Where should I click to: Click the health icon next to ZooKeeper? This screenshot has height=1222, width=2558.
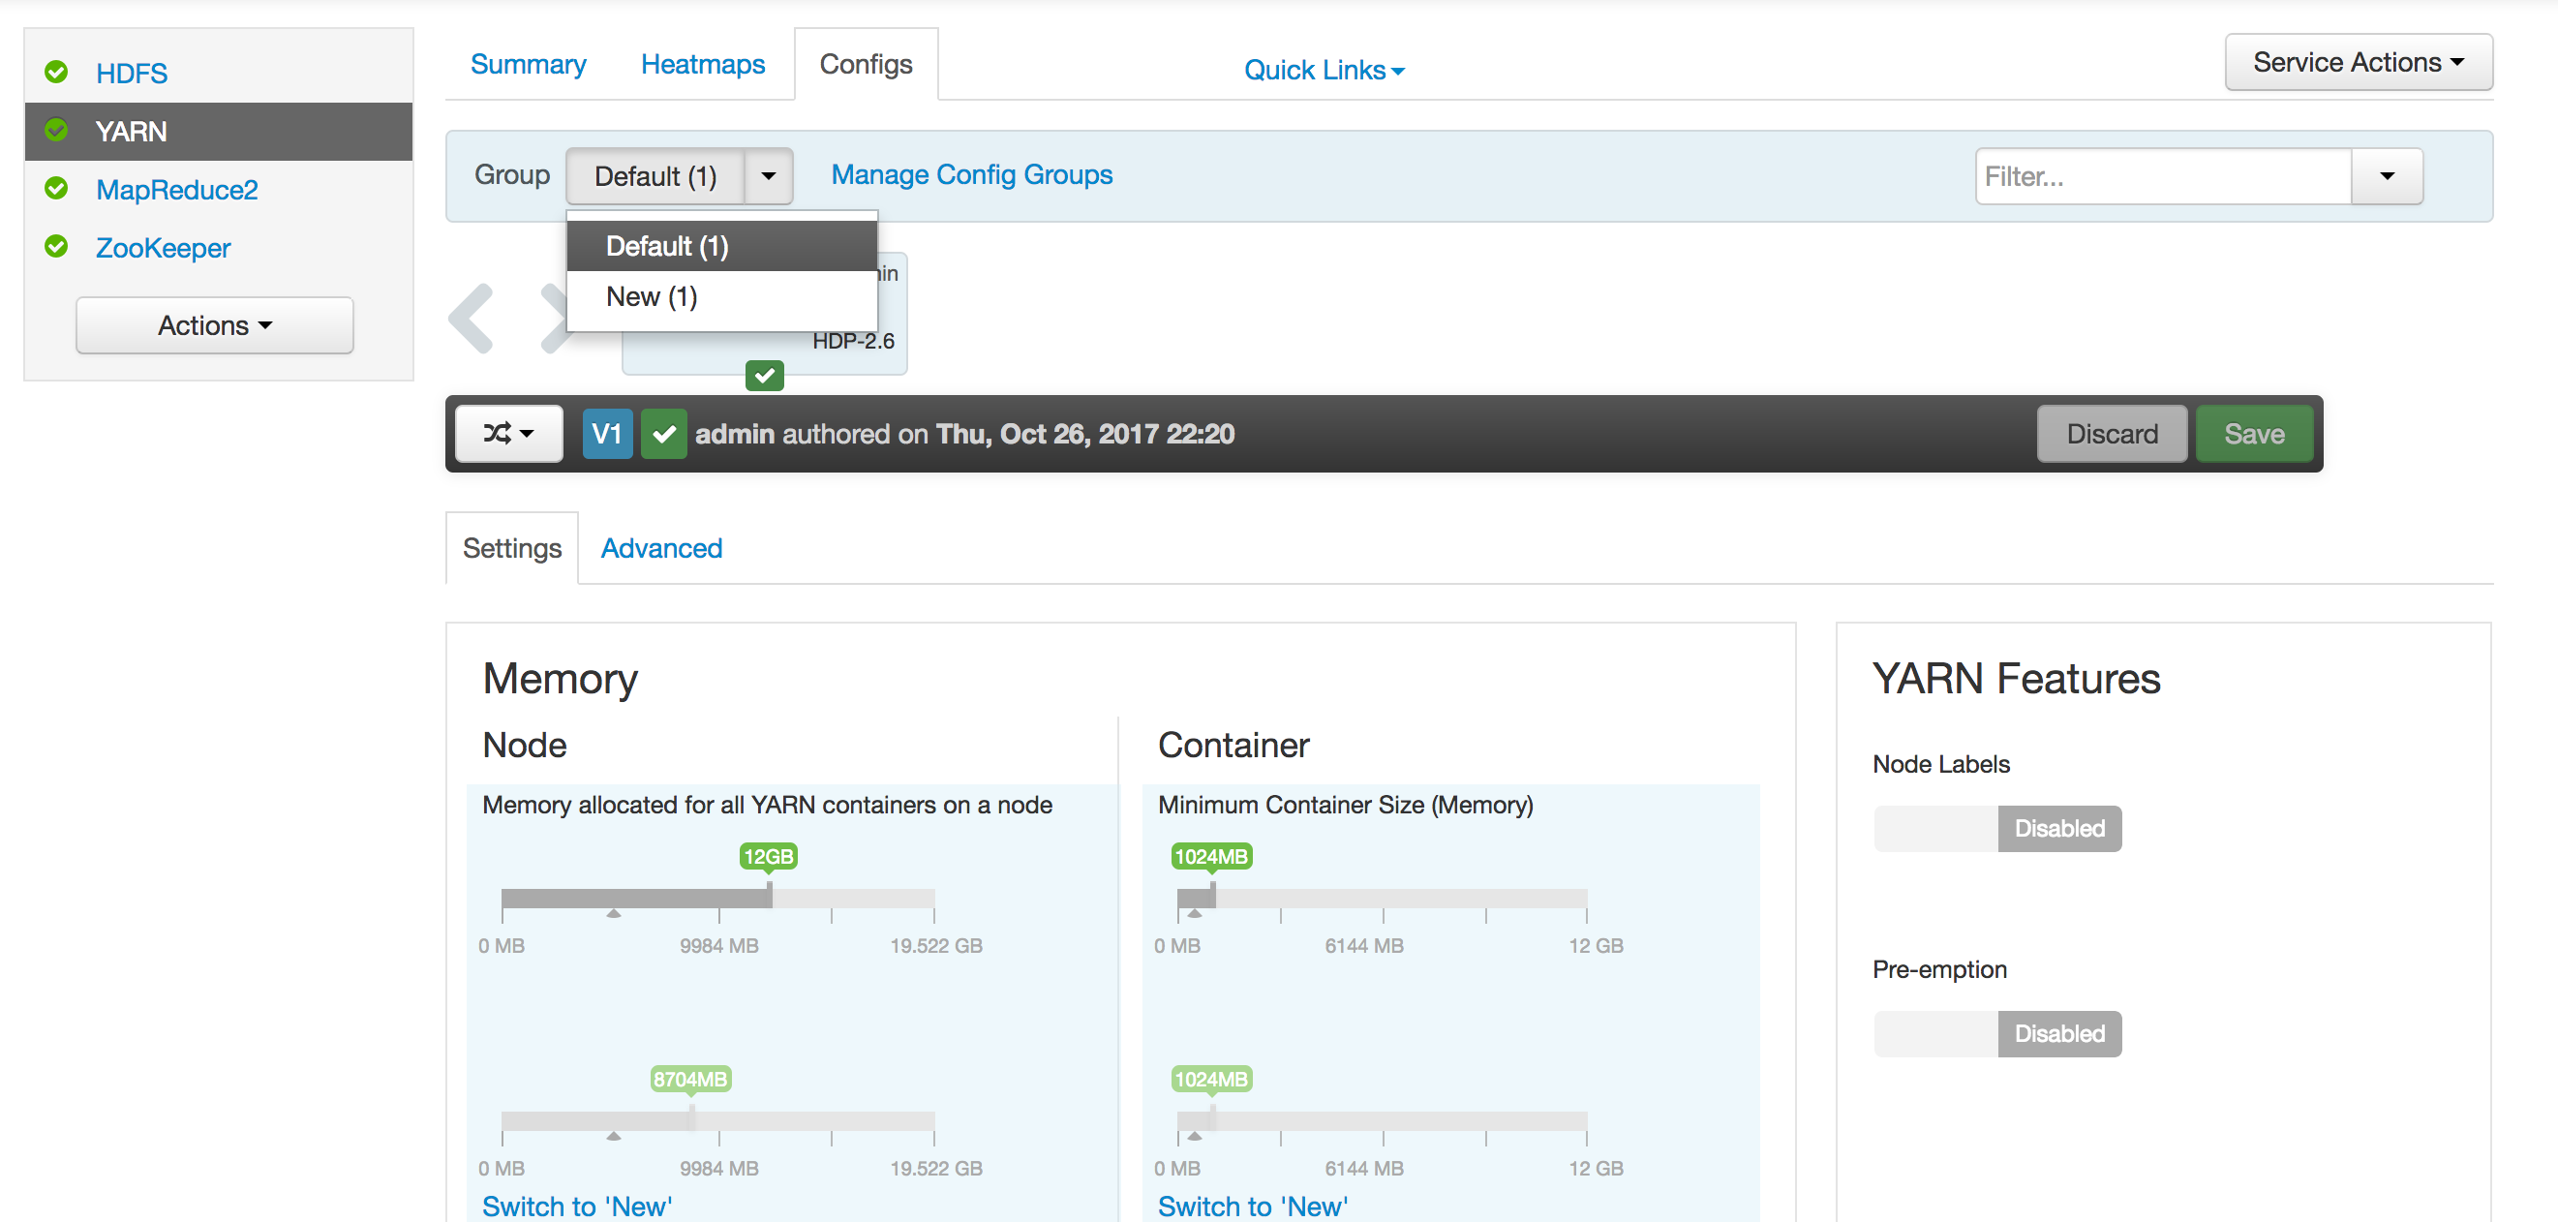point(56,247)
